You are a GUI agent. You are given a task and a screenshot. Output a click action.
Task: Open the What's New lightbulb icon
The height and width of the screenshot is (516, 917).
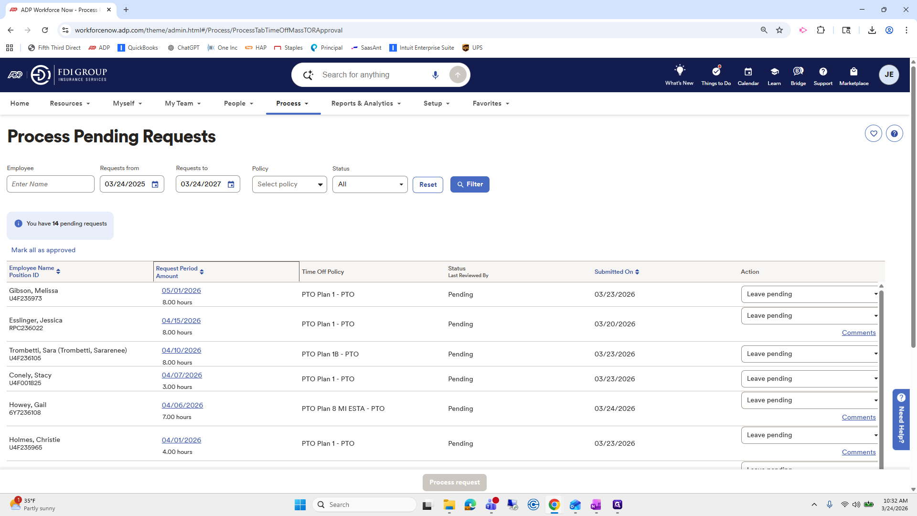click(x=679, y=71)
